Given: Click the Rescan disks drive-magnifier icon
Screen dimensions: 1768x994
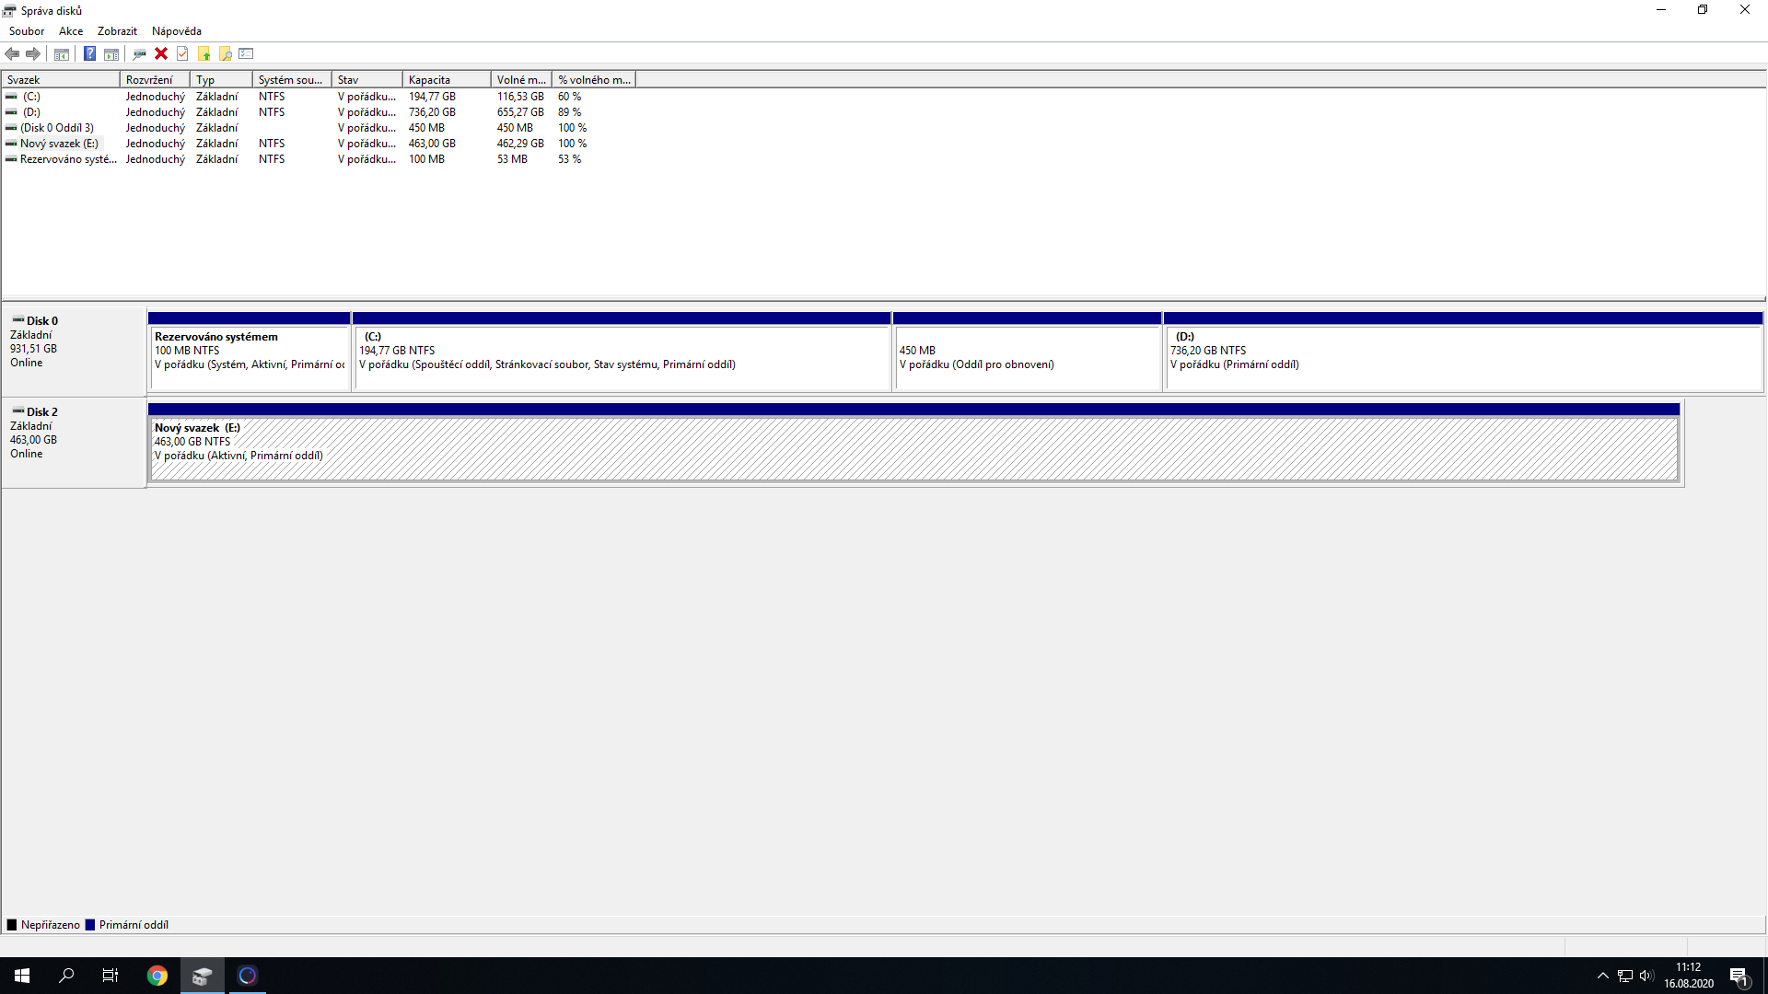Looking at the screenshot, I should [139, 53].
